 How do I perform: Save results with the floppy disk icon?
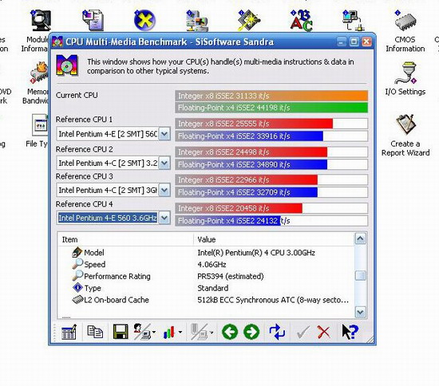(x=121, y=332)
